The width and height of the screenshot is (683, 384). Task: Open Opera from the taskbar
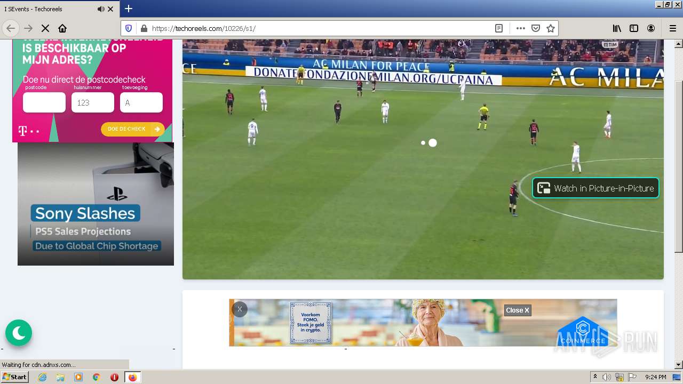click(114, 377)
